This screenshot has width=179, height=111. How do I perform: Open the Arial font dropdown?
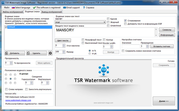pos(81,22)
